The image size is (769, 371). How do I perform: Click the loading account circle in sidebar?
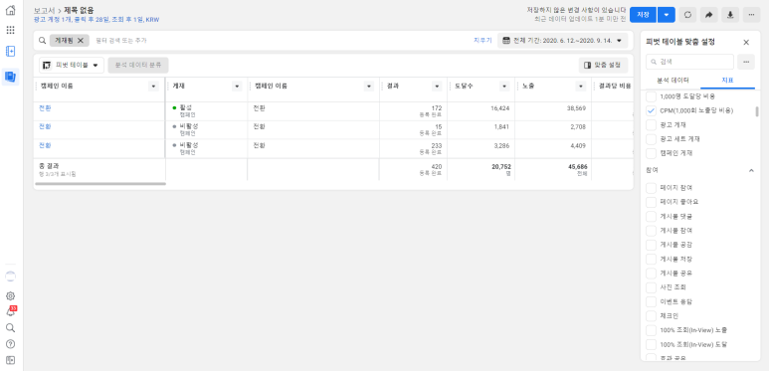10,276
